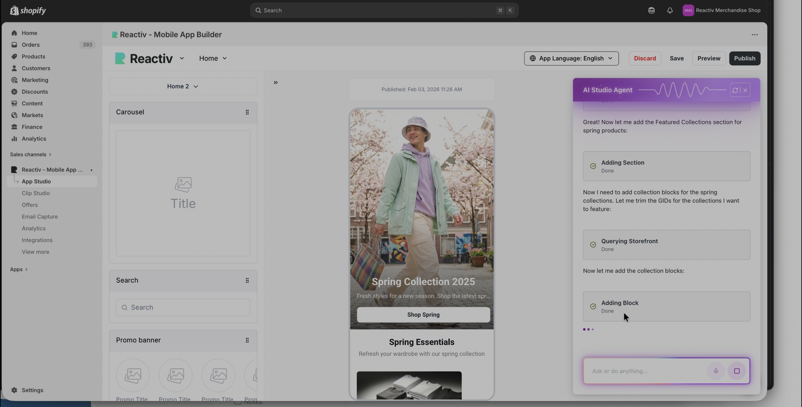
Task: Open the three-dot app menu
Action: click(x=754, y=34)
